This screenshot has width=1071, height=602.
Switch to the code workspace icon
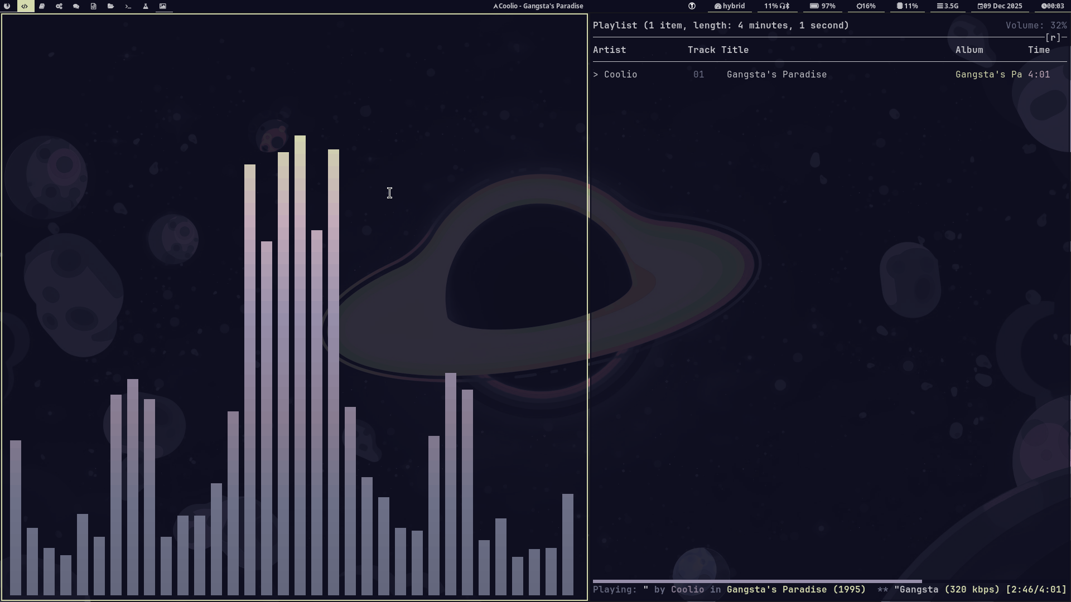pos(25,6)
